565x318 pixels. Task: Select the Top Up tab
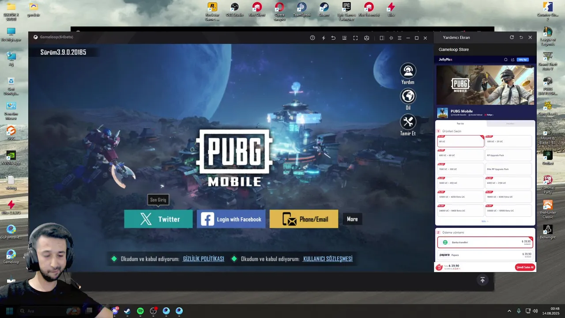coord(460,124)
